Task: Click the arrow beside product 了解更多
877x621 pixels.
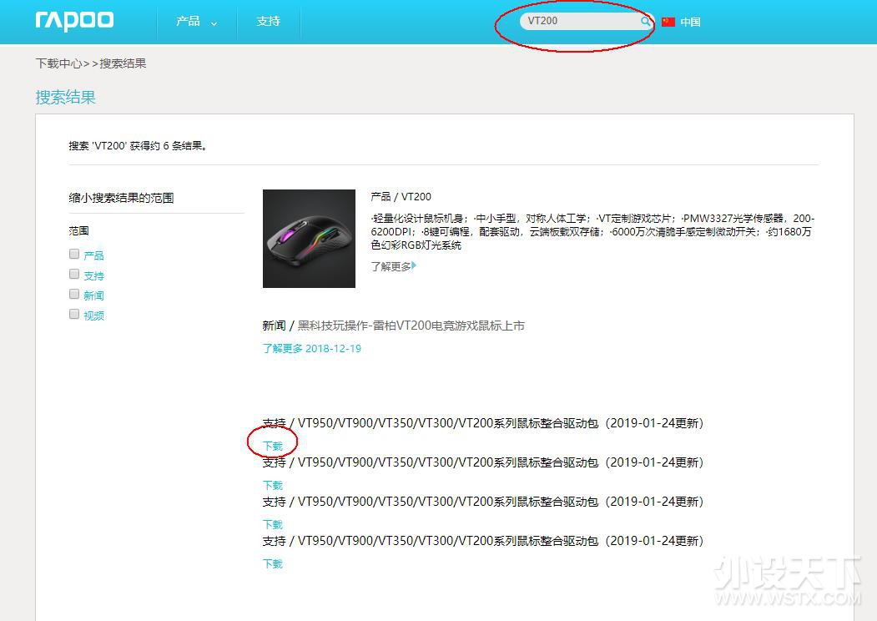Action: (x=414, y=265)
